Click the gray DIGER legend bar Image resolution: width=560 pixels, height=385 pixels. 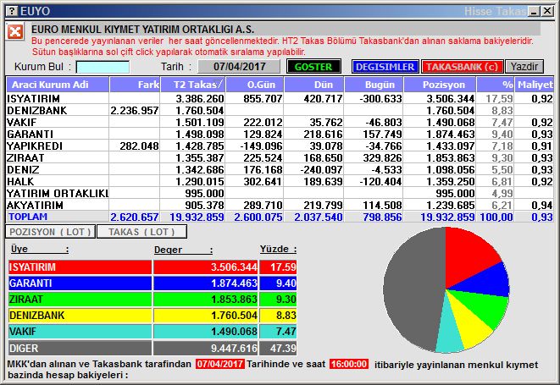pos(80,348)
